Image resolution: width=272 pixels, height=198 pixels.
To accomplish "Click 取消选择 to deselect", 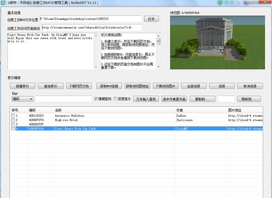I will [x=250, y=86].
